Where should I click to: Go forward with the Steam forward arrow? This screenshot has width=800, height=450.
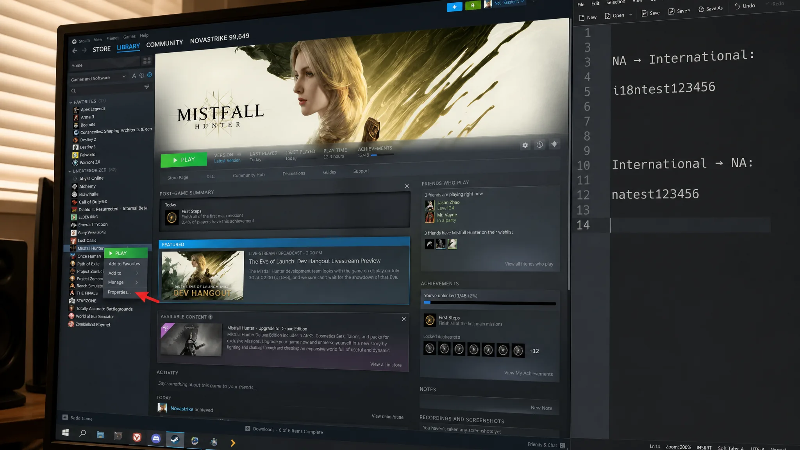pyautogui.click(x=84, y=50)
